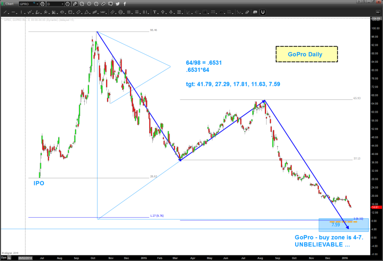This screenshot has width=383, height=261.
Task: Select the zigzag checkmark line tool
Action: click(x=30, y=12)
